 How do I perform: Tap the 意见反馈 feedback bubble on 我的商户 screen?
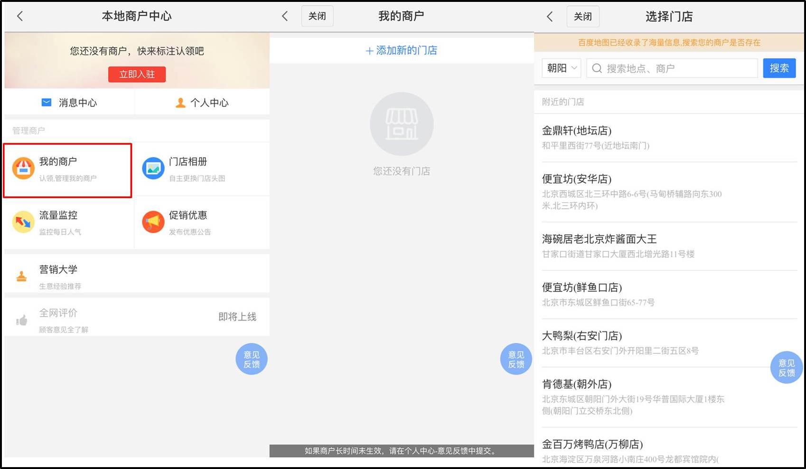[x=515, y=359]
